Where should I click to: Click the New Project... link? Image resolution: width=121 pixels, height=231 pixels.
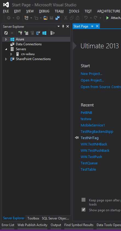pos(92,74)
